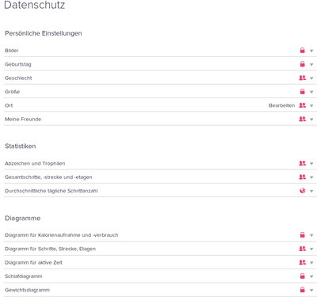The width and height of the screenshot is (317, 297).
Task: Click the lock icon for Gewichtsdiagramm
Action: coord(303,290)
